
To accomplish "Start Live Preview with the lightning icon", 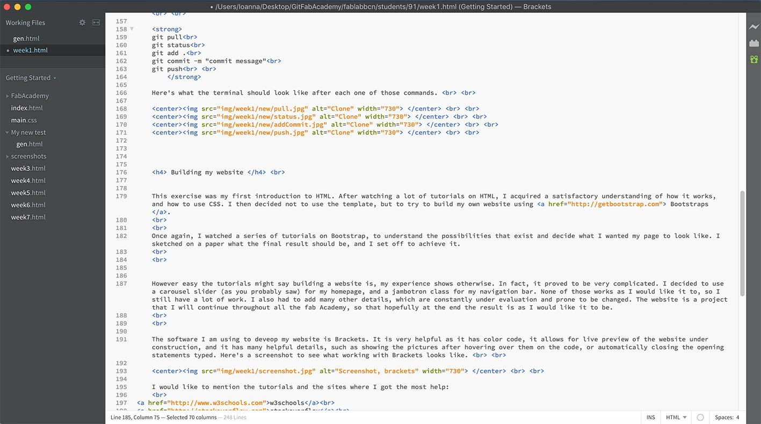I will coord(754,27).
